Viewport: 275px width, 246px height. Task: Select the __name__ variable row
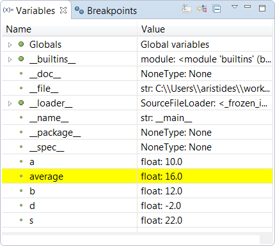click(x=137, y=118)
